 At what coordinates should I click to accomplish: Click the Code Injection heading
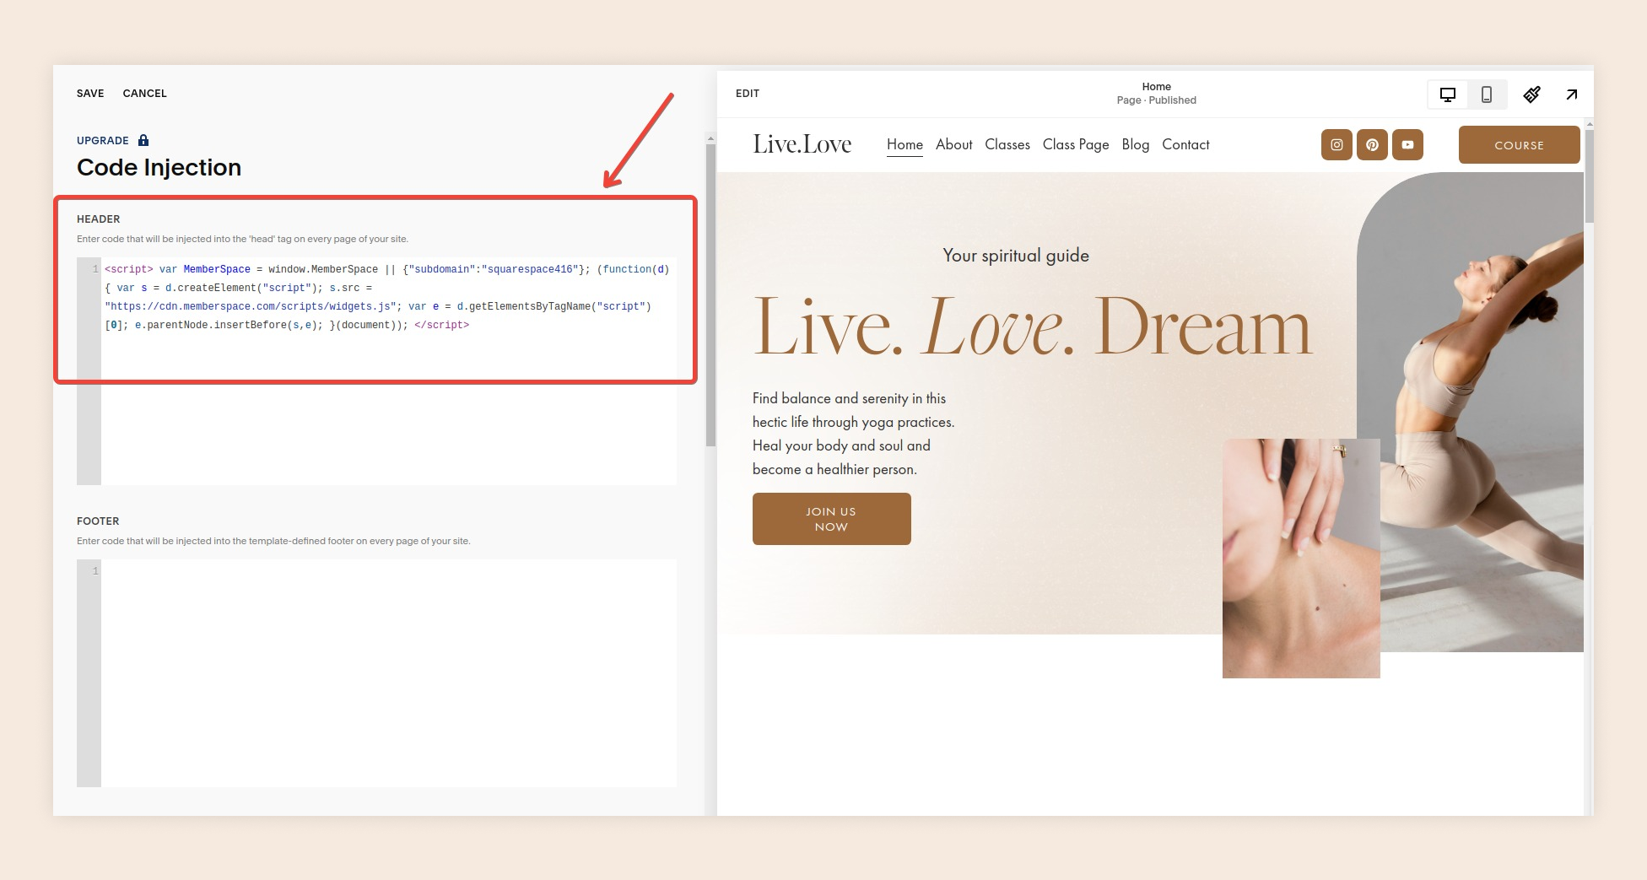[159, 168]
